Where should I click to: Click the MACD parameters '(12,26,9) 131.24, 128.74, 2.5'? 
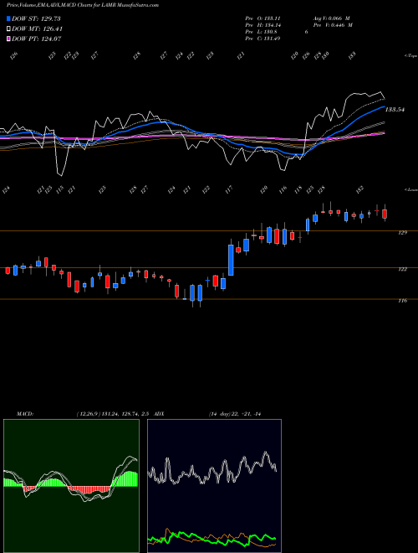(x=114, y=414)
